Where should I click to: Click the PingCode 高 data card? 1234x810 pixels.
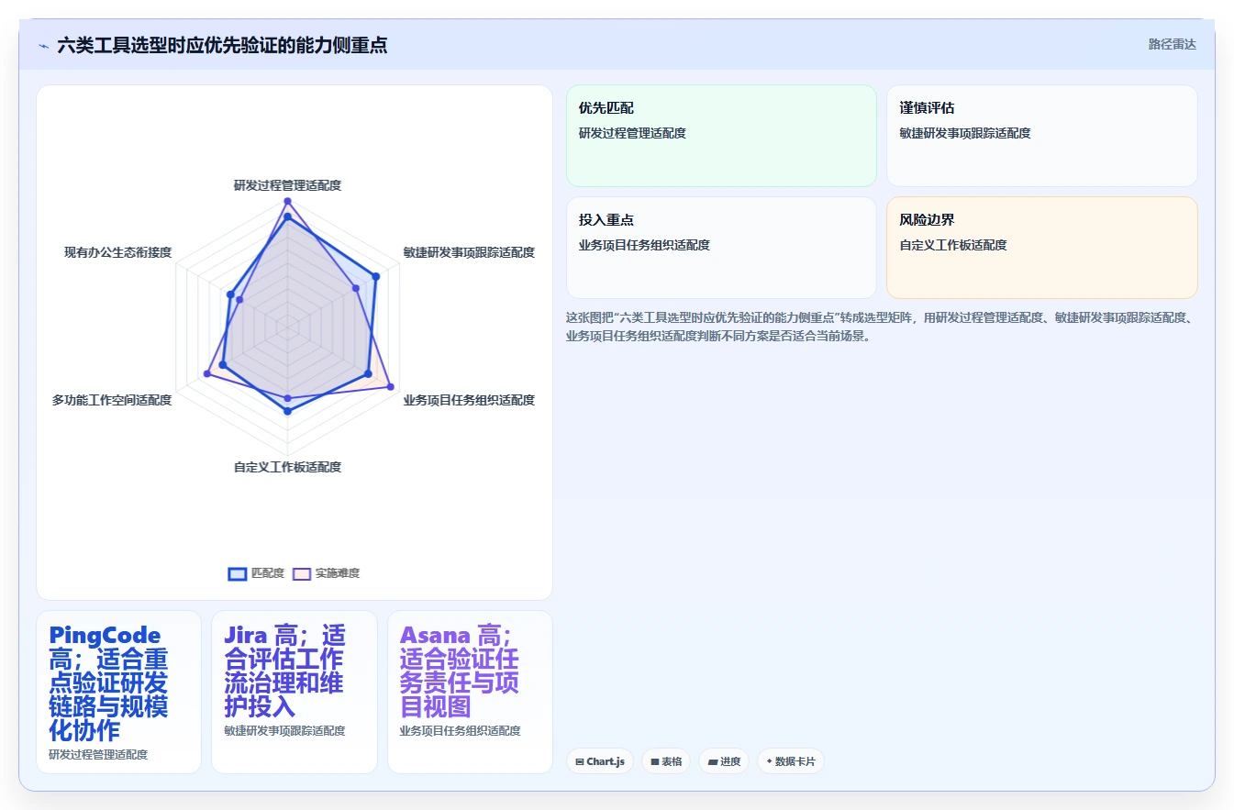click(x=118, y=692)
